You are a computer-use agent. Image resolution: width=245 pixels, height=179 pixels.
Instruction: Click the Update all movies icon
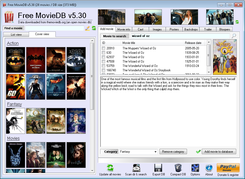coord(110,168)
